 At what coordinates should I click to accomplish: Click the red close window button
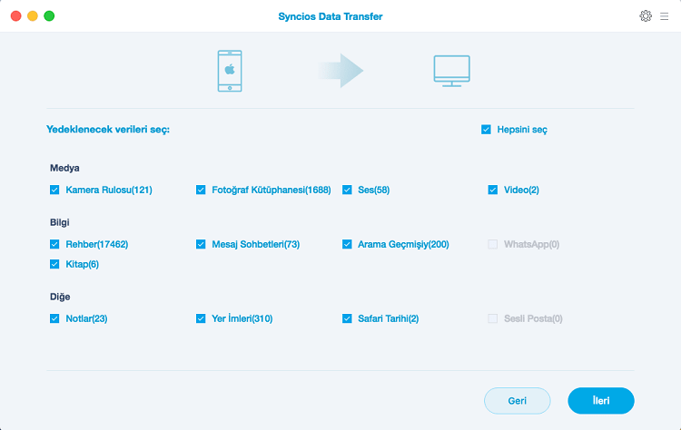pos(16,16)
